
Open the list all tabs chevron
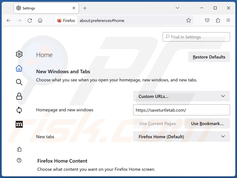click(178, 8)
